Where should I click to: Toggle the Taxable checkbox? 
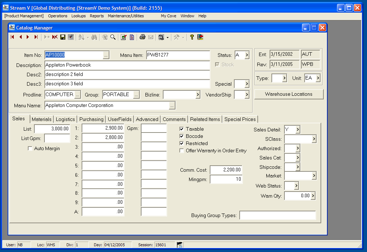[182, 129]
